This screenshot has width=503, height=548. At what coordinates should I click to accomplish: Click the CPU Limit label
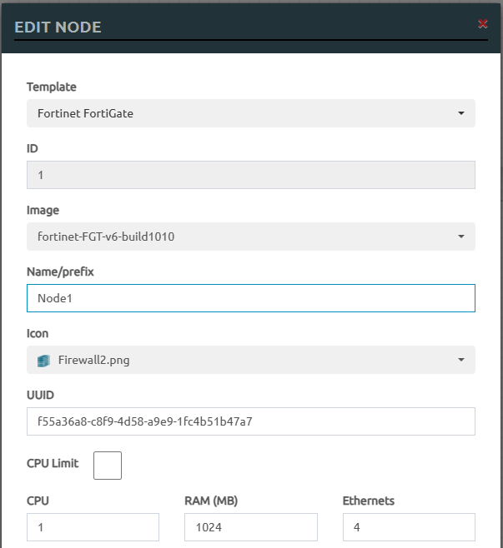53,463
